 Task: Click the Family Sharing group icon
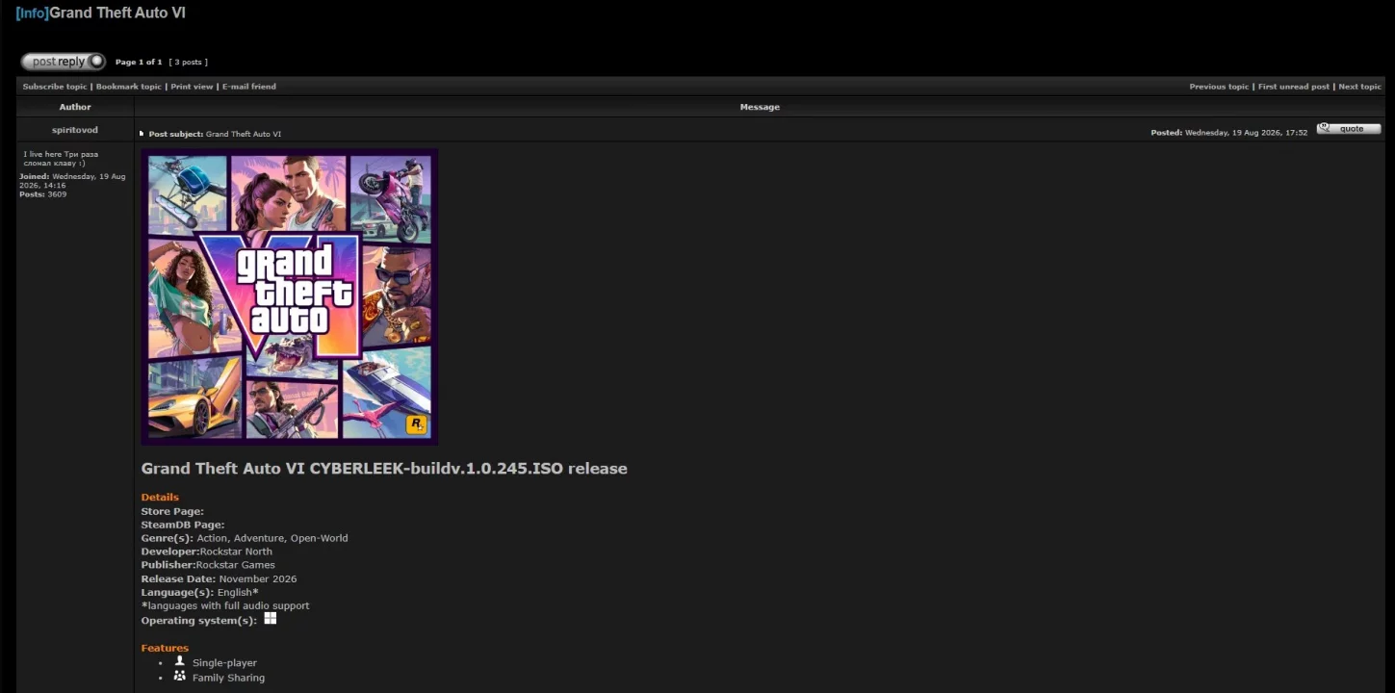coord(179,677)
